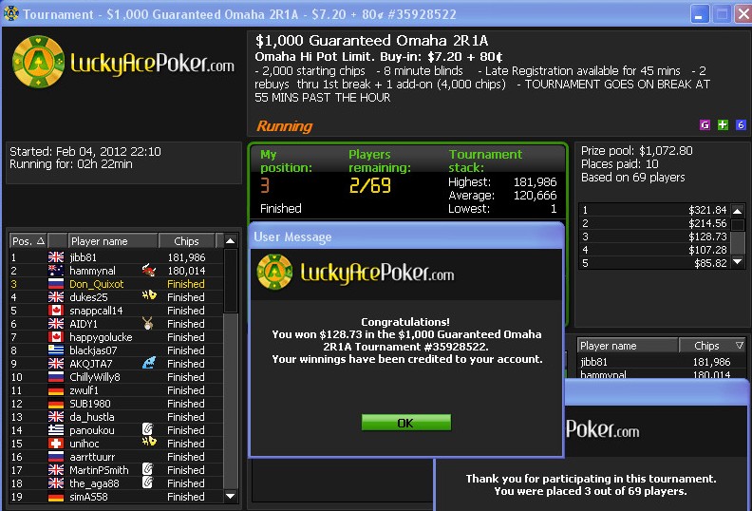Select player row SUB1980
Viewport: 752px width, 511px height.
[x=116, y=404]
